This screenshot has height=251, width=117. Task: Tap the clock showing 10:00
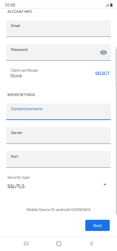(10, 5)
